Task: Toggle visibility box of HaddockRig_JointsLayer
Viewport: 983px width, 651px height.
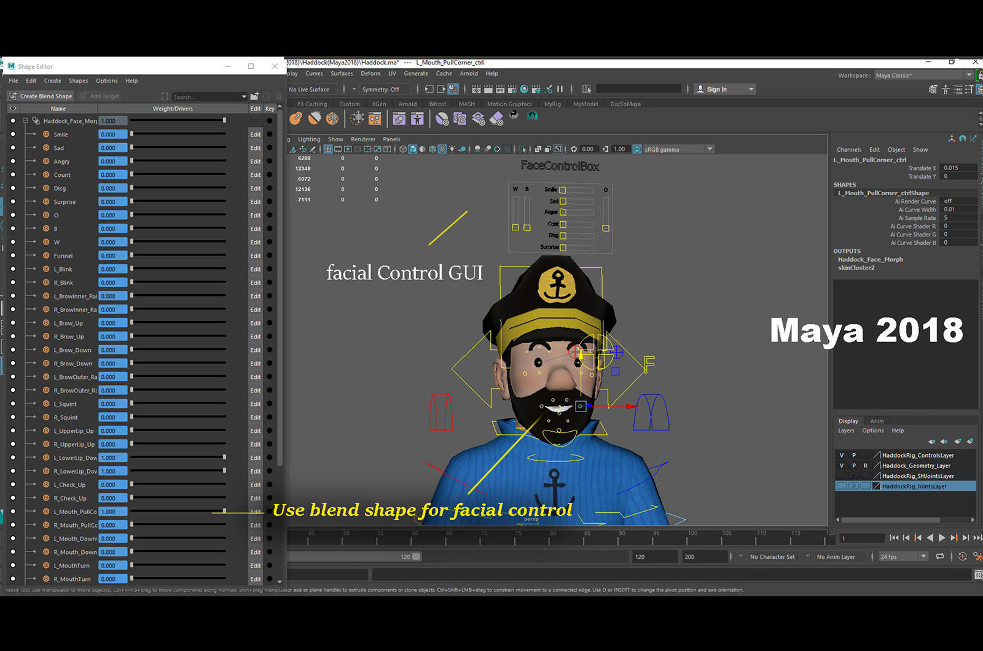Action: 842,486
